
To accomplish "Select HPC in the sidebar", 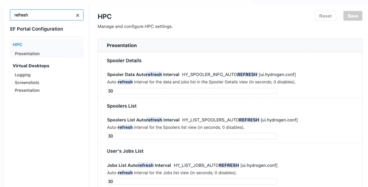I will click(18, 45).
